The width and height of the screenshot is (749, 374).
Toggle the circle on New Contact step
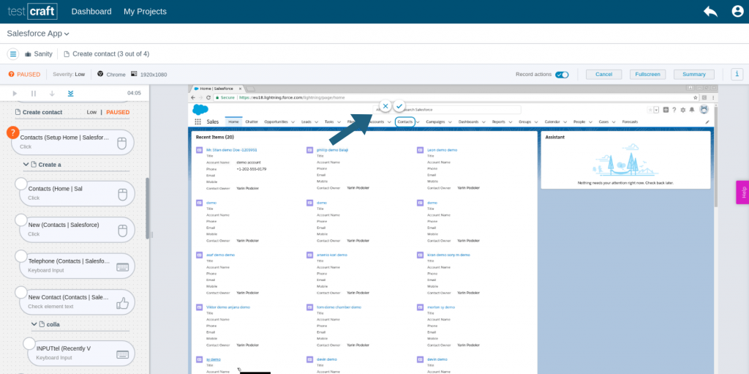click(21, 292)
